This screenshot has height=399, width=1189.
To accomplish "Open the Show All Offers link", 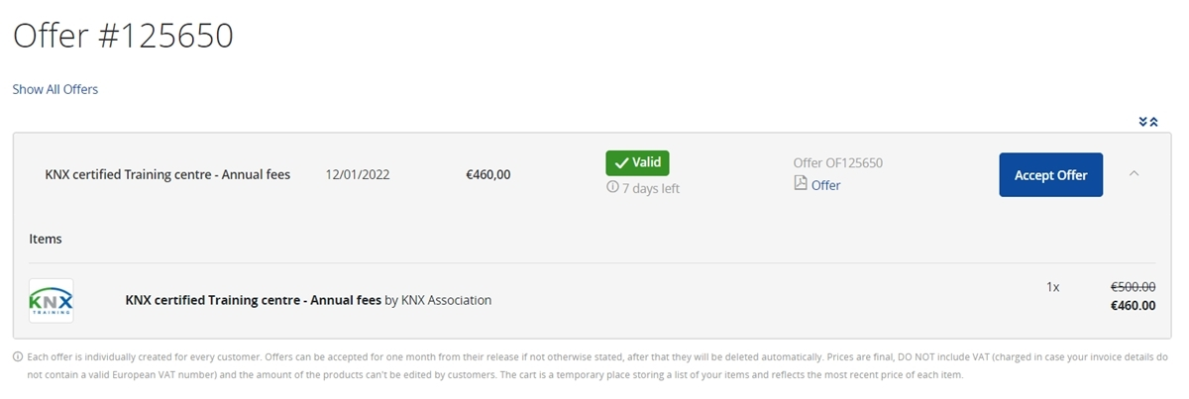I will tap(55, 89).
